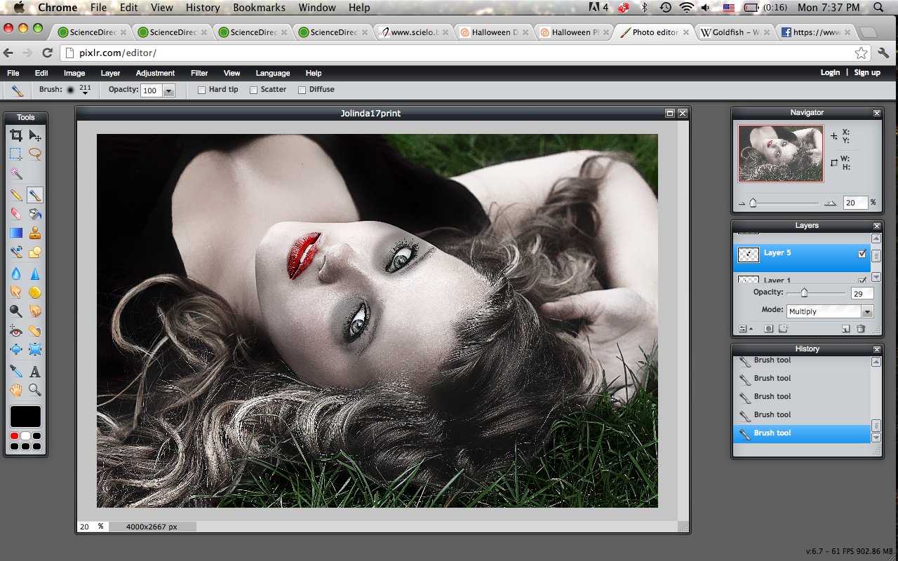Open the Image menu

pyautogui.click(x=74, y=73)
